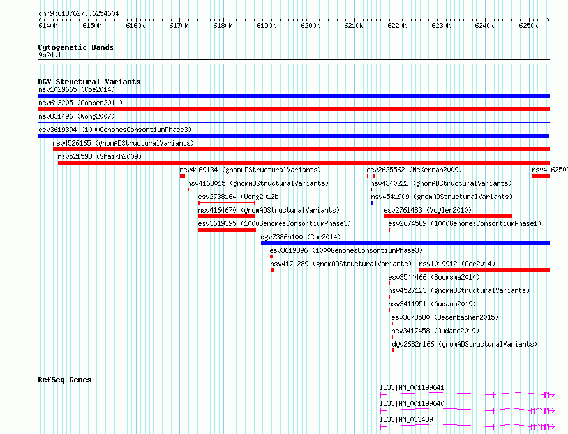568x434 pixels.
Task: Select the red bar of the cut-off nsv4162503 variant
Action: 541,176
